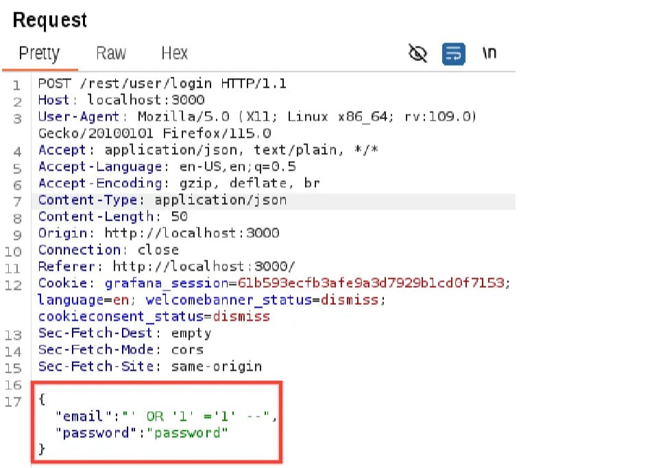Image resolution: width=654 pixels, height=468 pixels.
Task: Switch to the Pretty tab
Action: pyautogui.click(x=40, y=53)
